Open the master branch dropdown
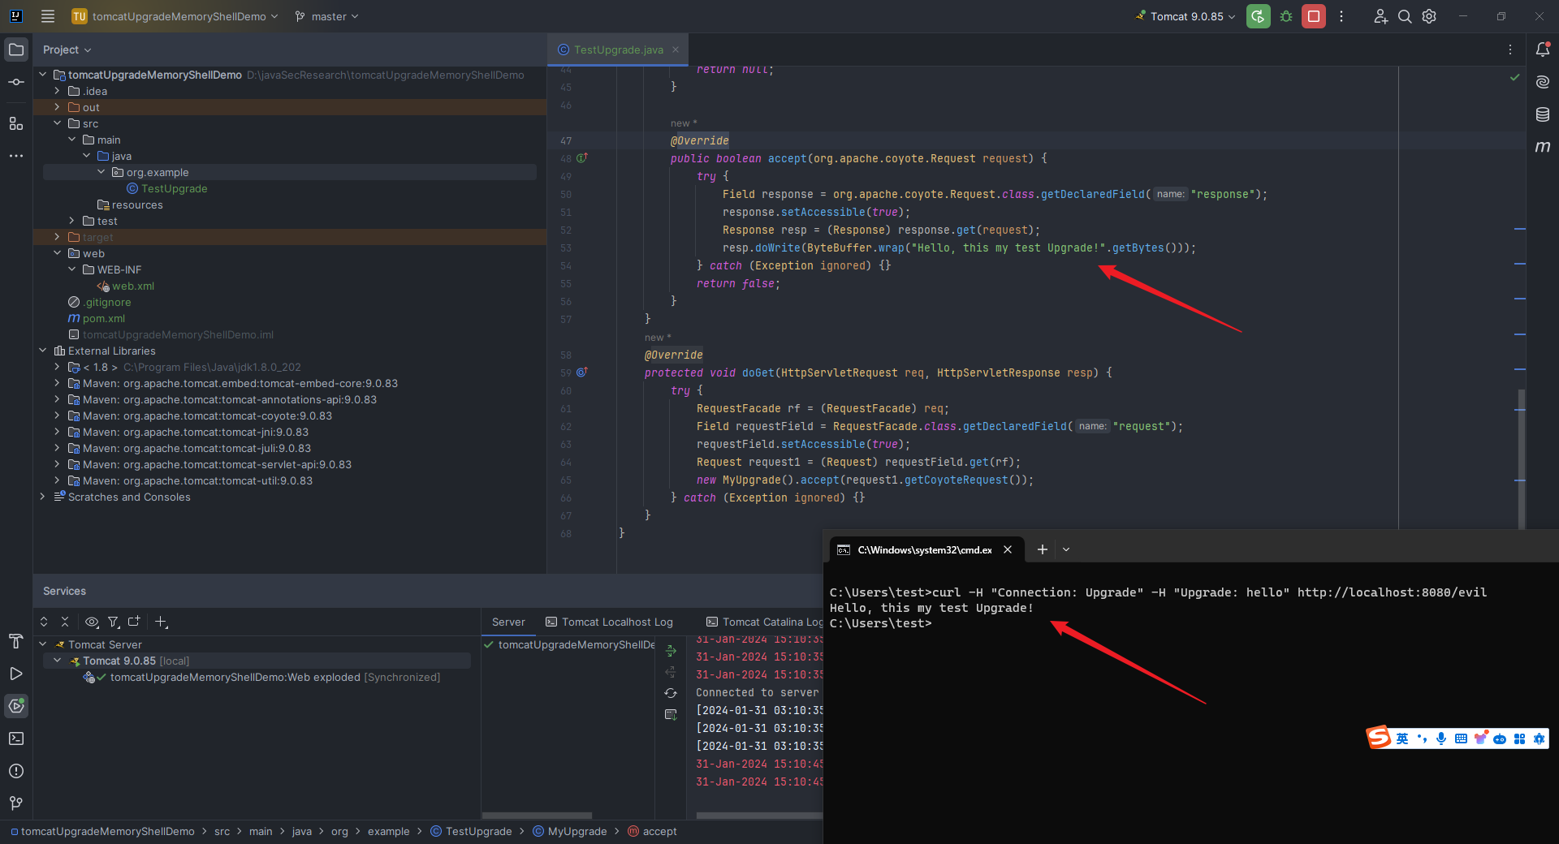Screen dimensions: 1559x844 click(326, 16)
